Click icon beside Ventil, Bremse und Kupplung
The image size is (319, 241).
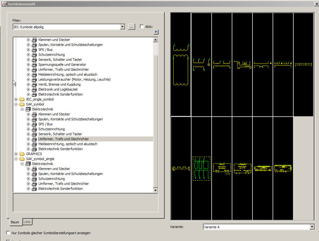coord(34,84)
